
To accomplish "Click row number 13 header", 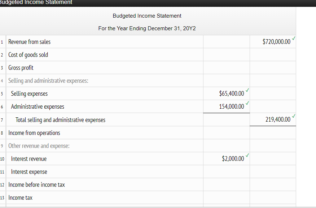I will point(2,198).
